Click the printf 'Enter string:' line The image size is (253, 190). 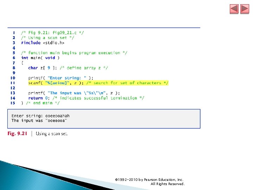click(61, 78)
